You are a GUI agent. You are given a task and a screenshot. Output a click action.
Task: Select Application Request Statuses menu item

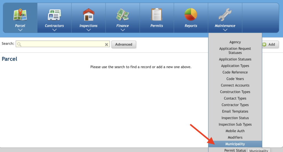click(x=235, y=50)
